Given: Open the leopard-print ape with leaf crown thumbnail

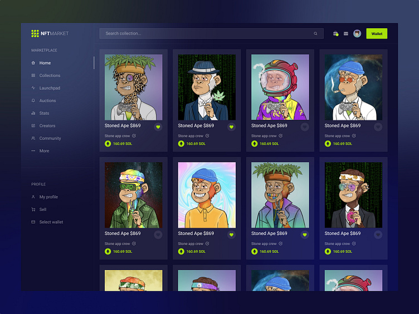Looking at the screenshot, I should (133, 87).
